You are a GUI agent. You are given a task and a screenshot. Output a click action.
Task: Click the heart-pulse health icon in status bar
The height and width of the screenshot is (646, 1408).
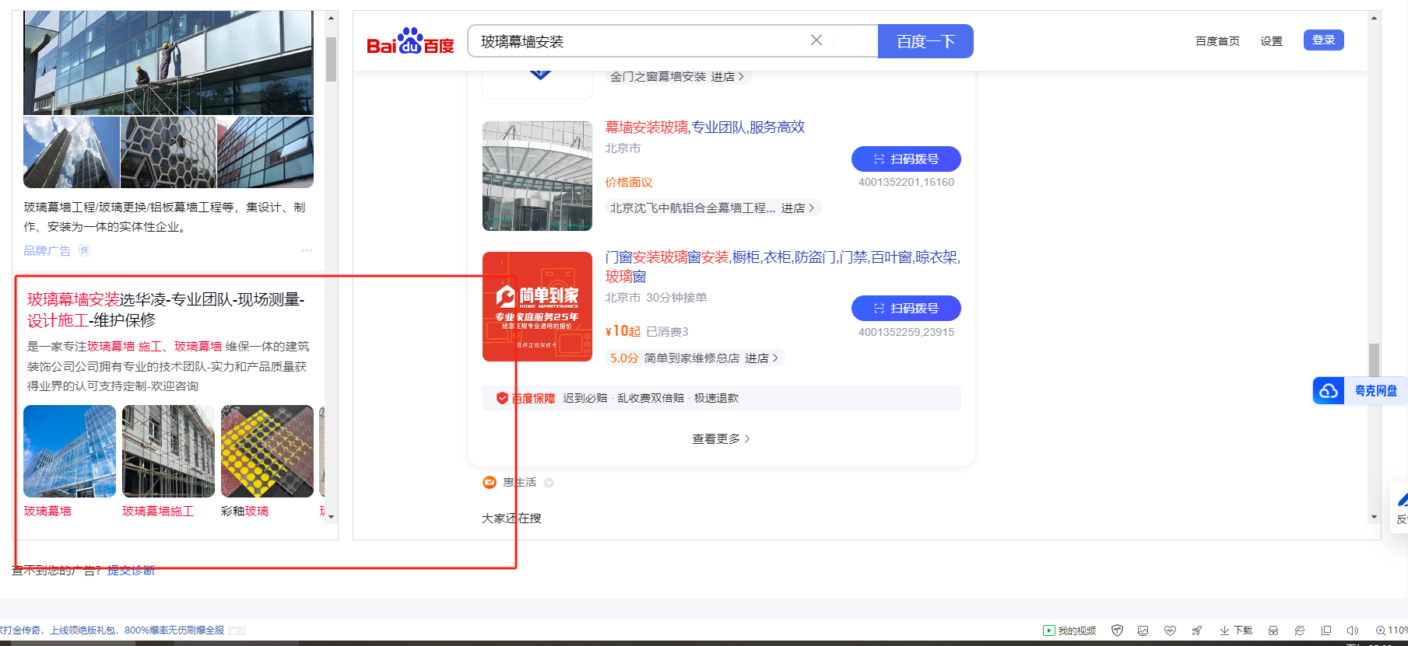(x=1170, y=630)
